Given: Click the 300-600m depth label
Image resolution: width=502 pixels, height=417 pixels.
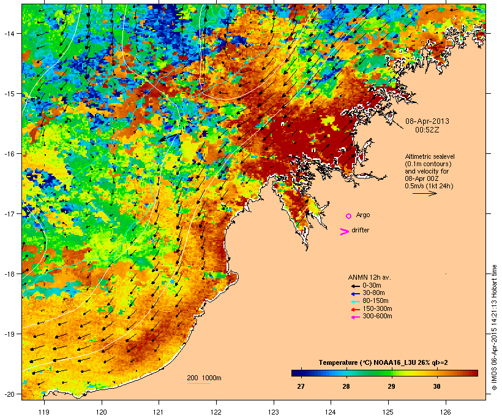Looking at the screenshot, I should 377,316.
